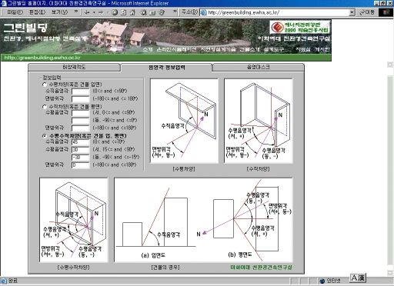Click the Home toolbar icon
This screenshot has width=394, height=286.
click(x=132, y=12)
